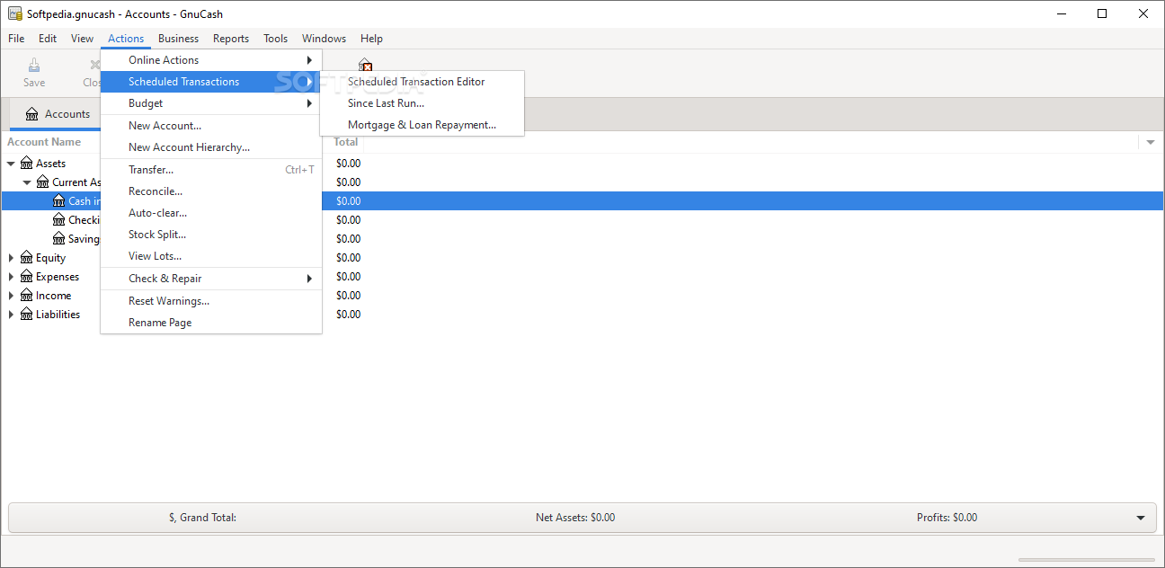The image size is (1165, 568).
Task: Click the Expenses account bank icon
Action: (27, 277)
